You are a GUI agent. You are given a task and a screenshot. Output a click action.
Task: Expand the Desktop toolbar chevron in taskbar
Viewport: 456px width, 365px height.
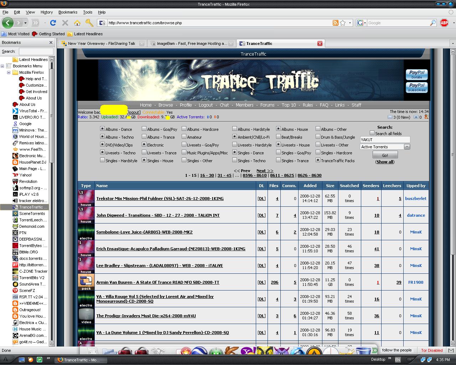[389, 359]
